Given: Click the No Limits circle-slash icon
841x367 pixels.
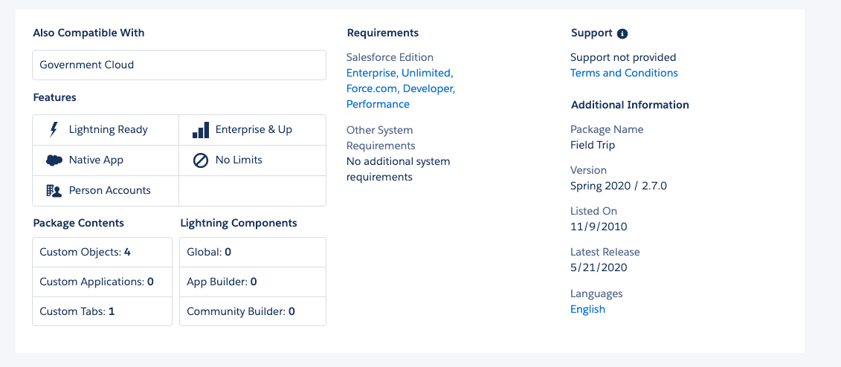Looking at the screenshot, I should click(x=200, y=160).
